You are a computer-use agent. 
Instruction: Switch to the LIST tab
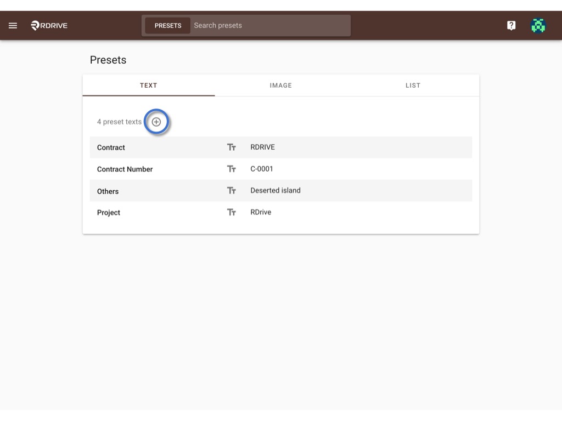pyautogui.click(x=413, y=85)
